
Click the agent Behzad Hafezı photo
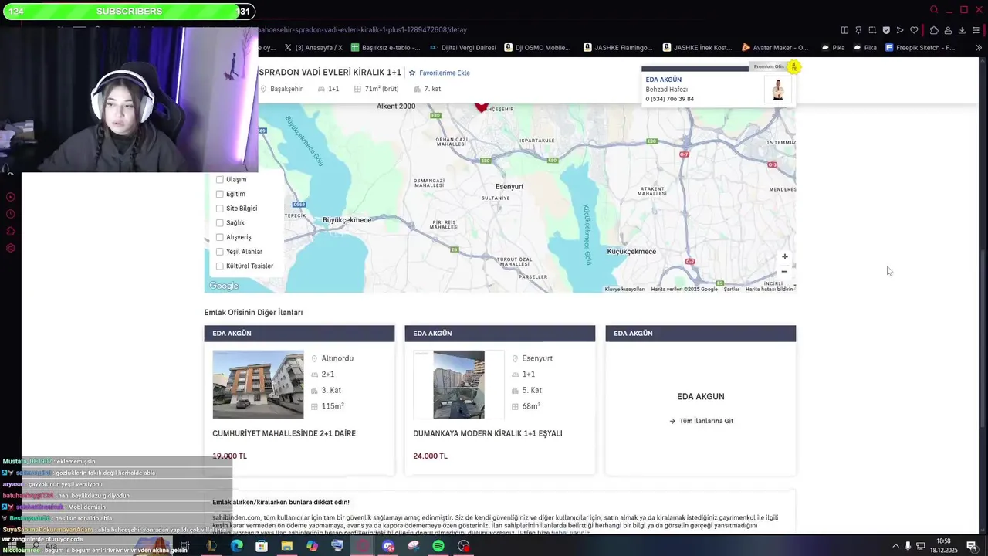[x=778, y=90]
